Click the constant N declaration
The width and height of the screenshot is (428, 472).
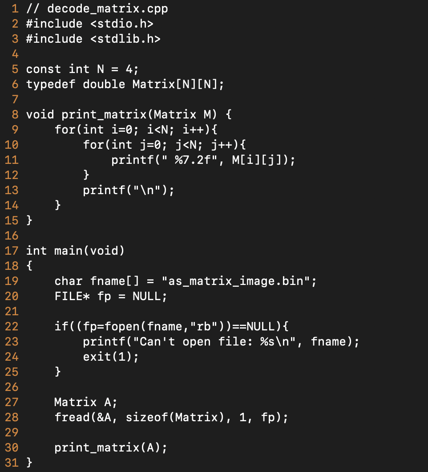82,69
